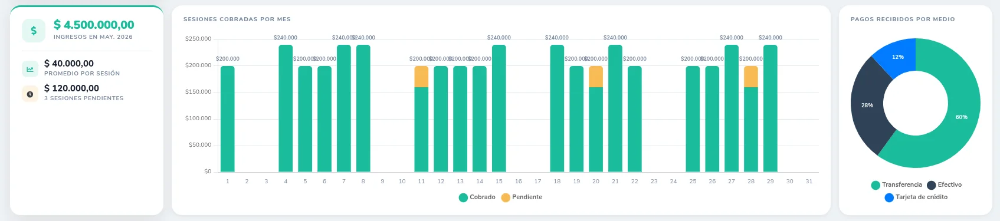Click the $ 40.000,00 average value

69,64
